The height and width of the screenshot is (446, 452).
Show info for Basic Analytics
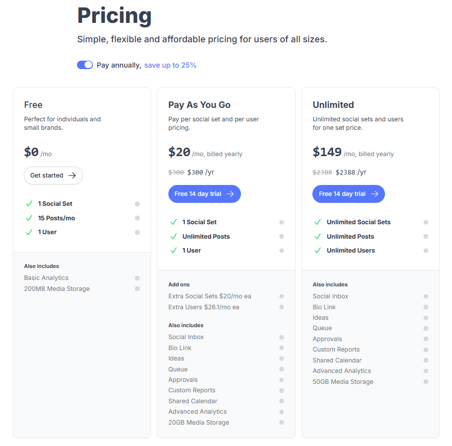138,278
